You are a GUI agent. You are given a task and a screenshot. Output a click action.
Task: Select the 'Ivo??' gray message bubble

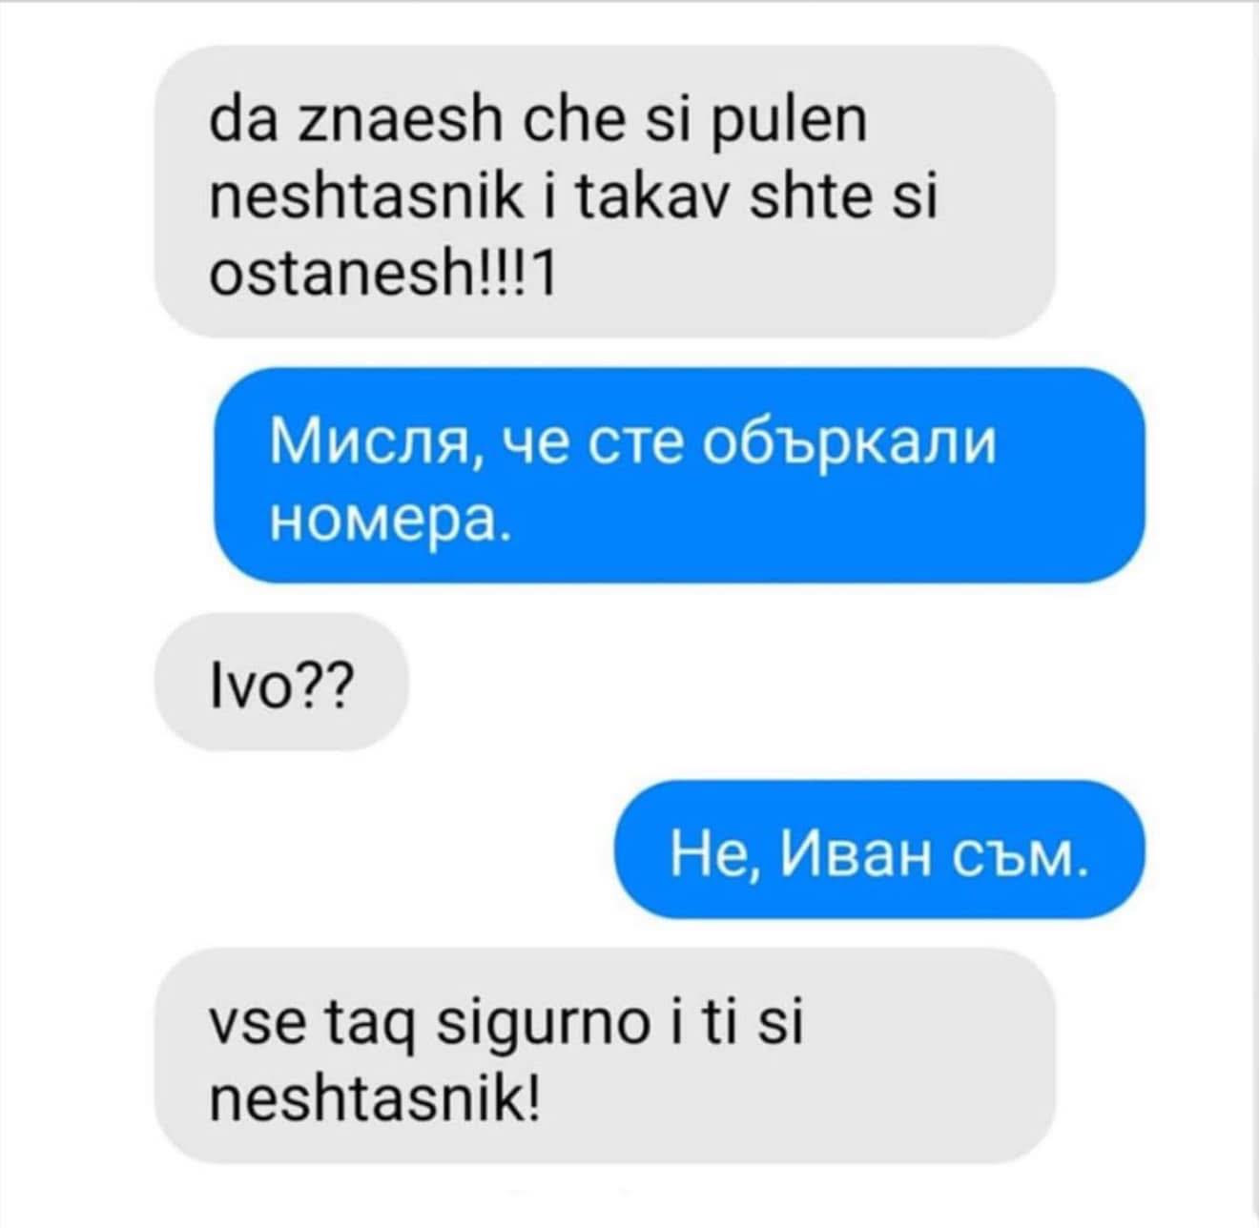[281, 682]
